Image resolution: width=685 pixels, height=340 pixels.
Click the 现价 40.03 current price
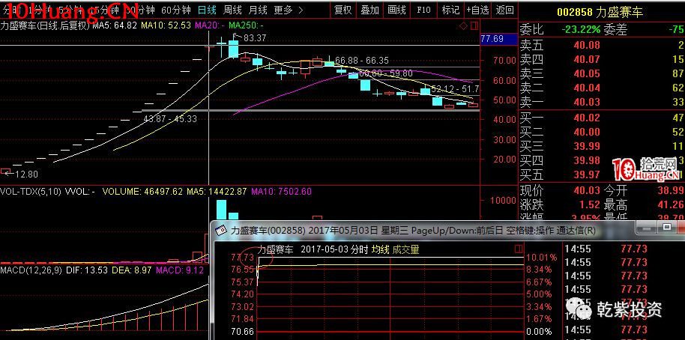pos(587,191)
